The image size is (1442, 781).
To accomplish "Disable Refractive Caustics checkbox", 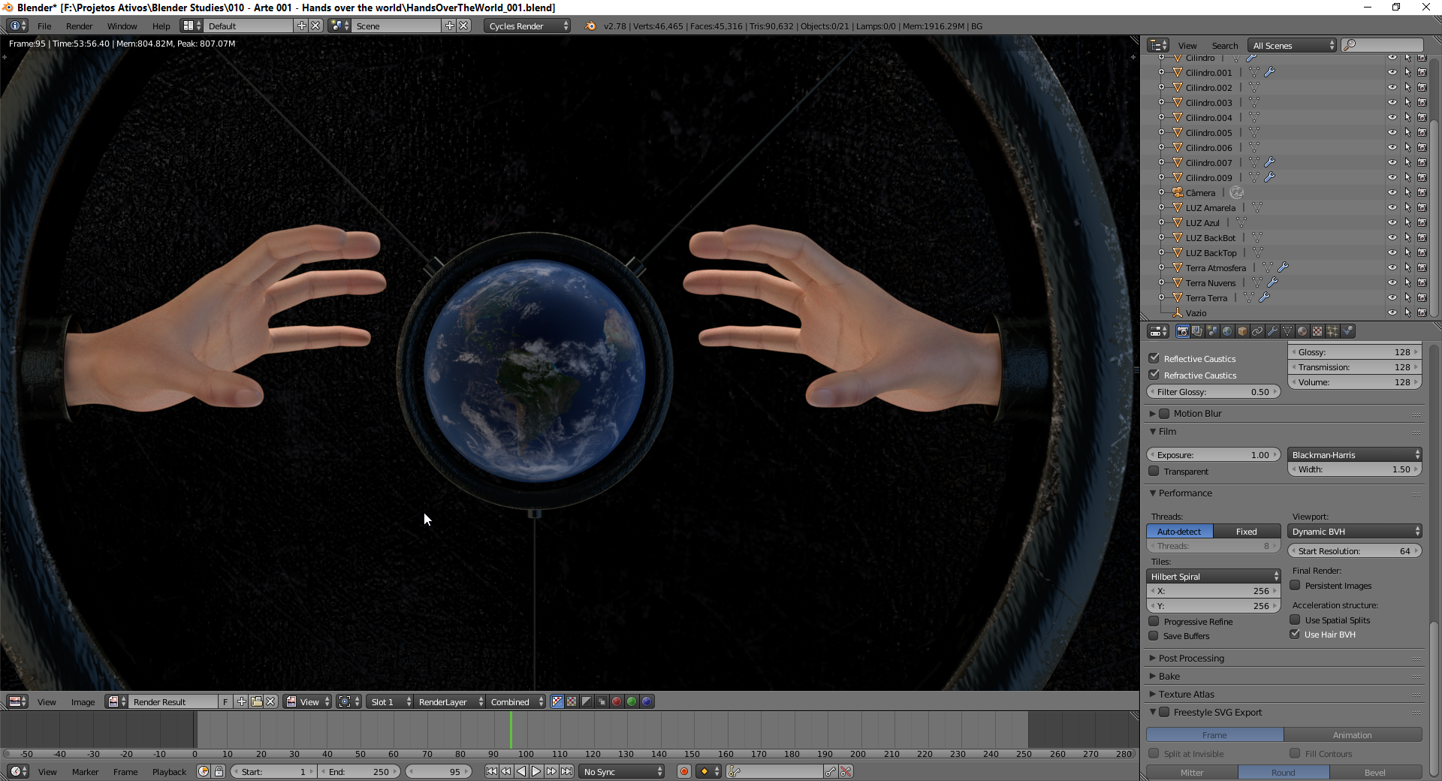I will [x=1154, y=375].
